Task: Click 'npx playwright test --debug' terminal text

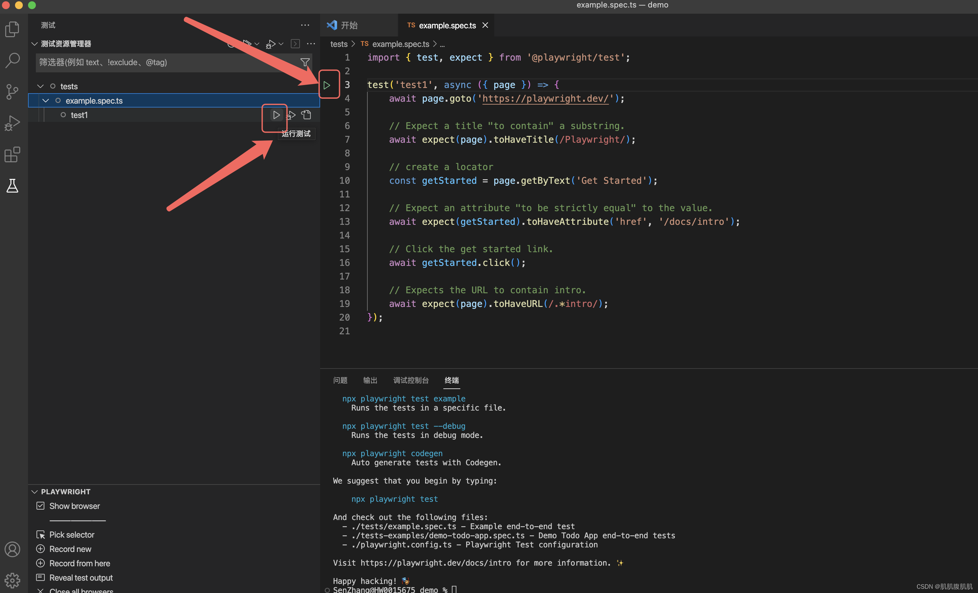Action: 404,426
